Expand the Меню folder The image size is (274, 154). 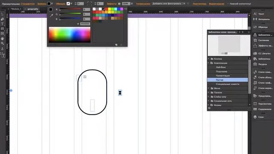208,89
